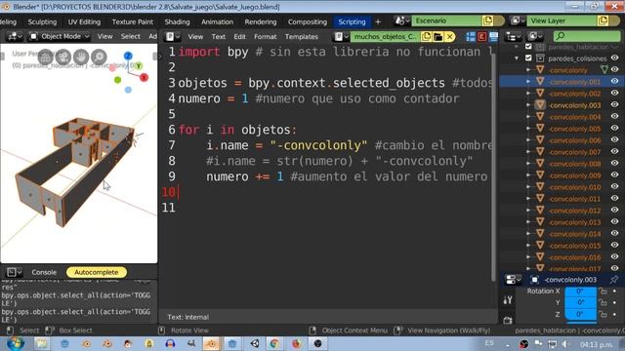Open text editor type dropdown
The width and height of the screenshot is (625, 351).
[173, 37]
